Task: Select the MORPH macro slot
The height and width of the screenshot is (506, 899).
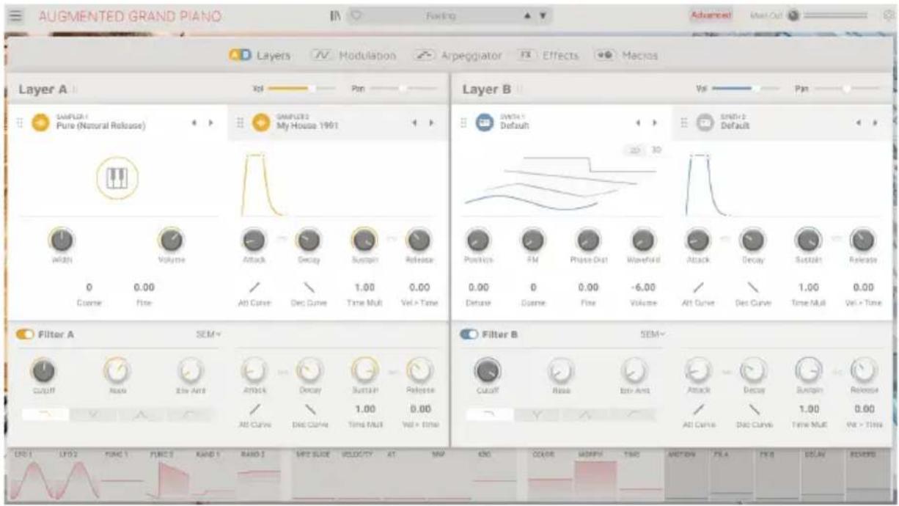Action: tap(595, 477)
